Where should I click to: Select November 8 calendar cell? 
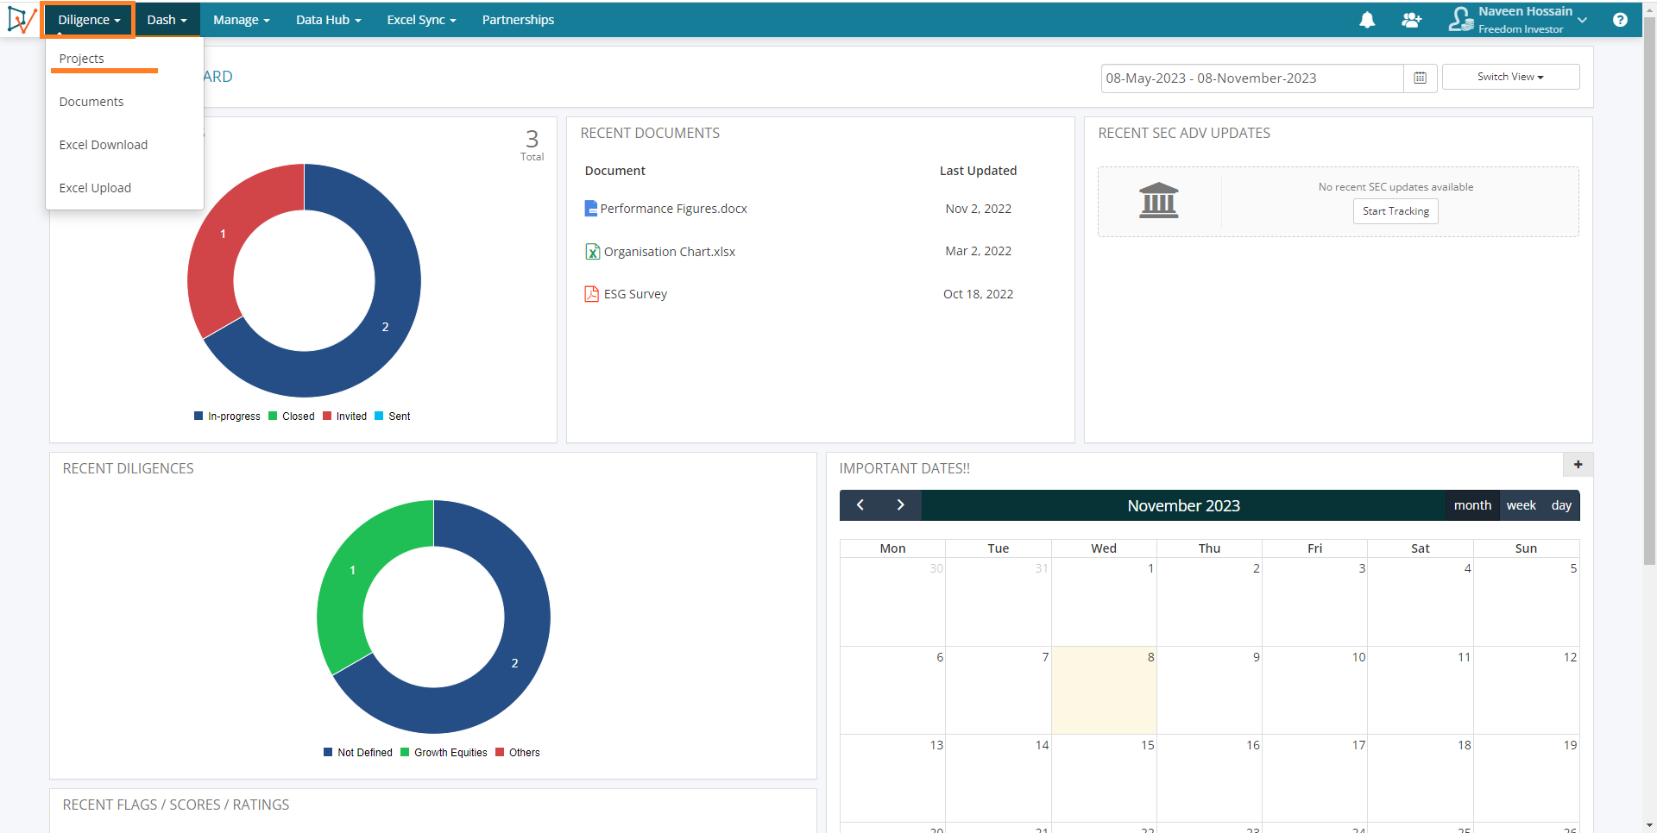click(1104, 690)
